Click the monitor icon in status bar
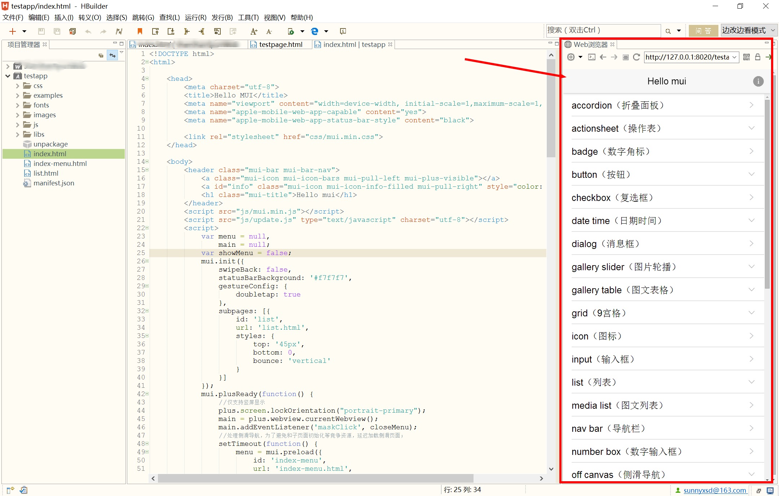Screen dimensions: 779x496 pyautogui.click(x=770, y=491)
